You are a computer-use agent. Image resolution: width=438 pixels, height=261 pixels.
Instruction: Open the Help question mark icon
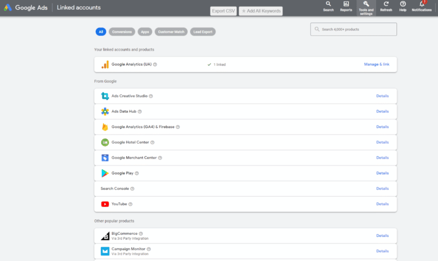click(x=403, y=5)
